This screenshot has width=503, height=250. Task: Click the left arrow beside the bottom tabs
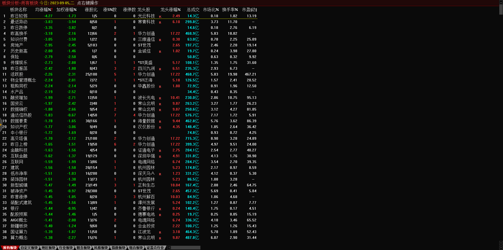click(x=169, y=248)
